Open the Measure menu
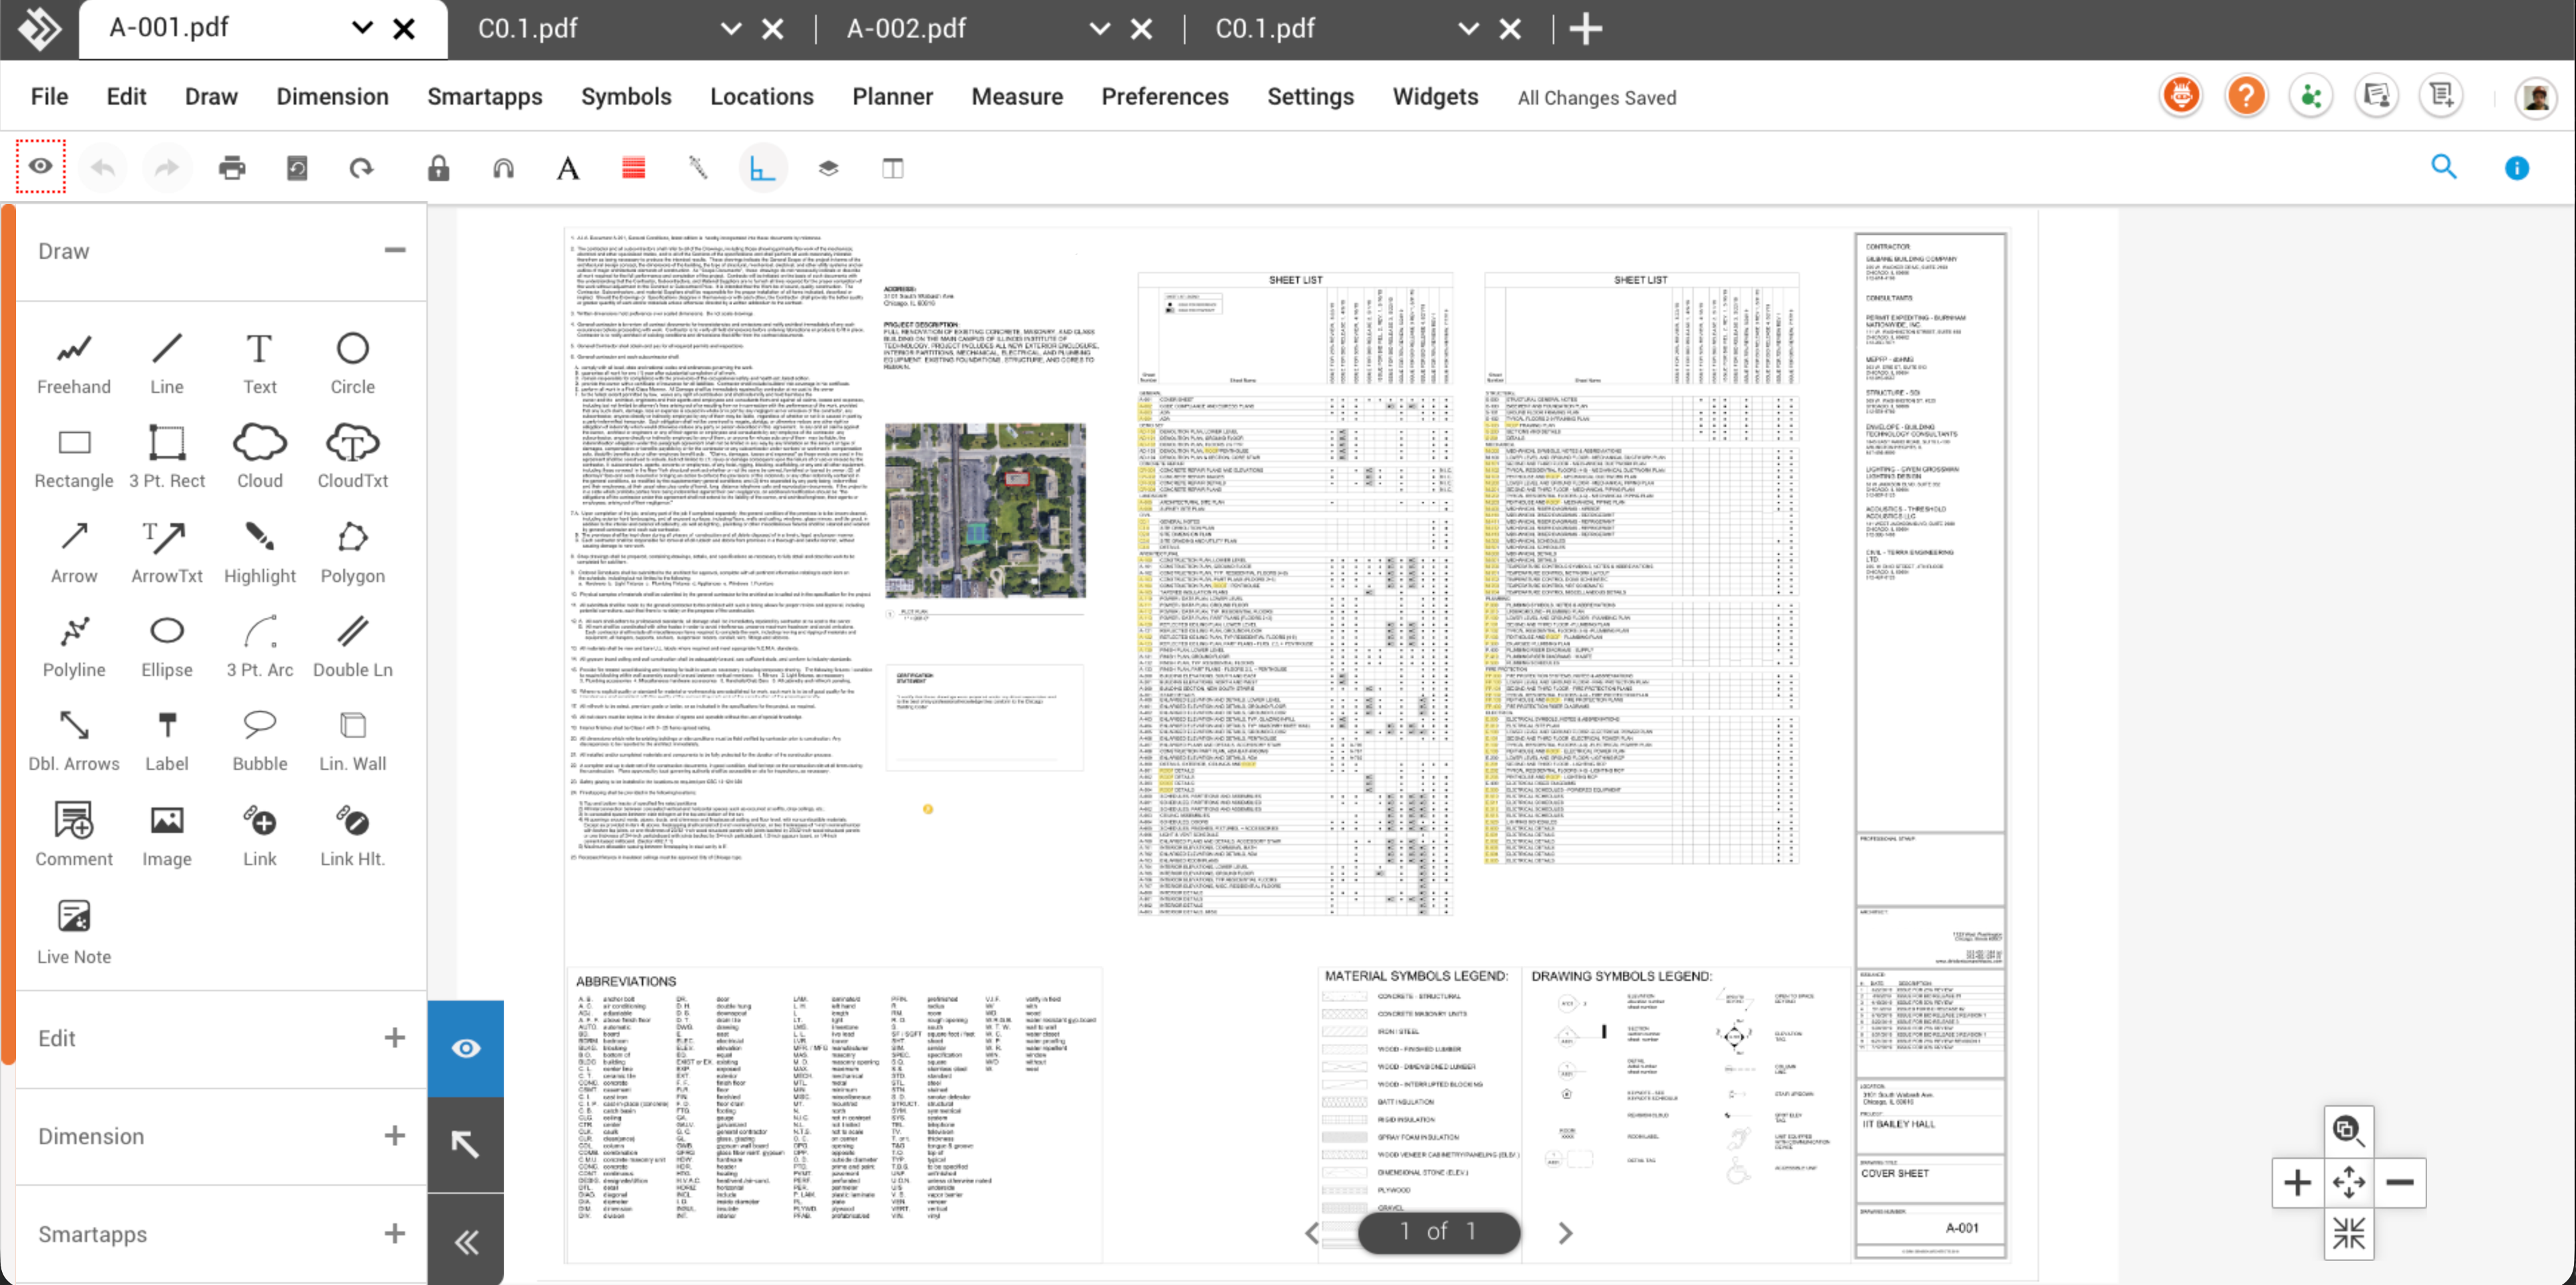The width and height of the screenshot is (2576, 1285). tap(1016, 97)
